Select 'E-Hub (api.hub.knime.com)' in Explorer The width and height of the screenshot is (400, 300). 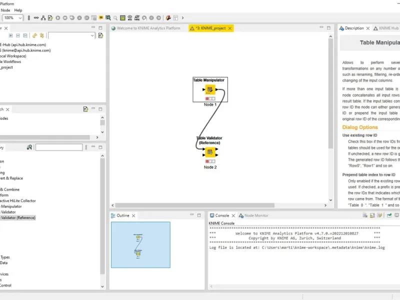click(23, 44)
